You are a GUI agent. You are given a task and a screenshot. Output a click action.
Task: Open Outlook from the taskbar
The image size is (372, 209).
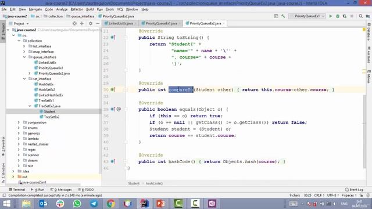tap(43, 204)
